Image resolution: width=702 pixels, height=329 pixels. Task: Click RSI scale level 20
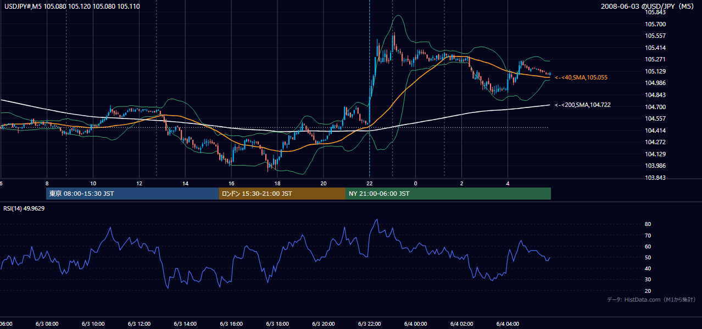(648, 291)
